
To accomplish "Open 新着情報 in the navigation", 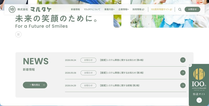I will tap(76, 9).
